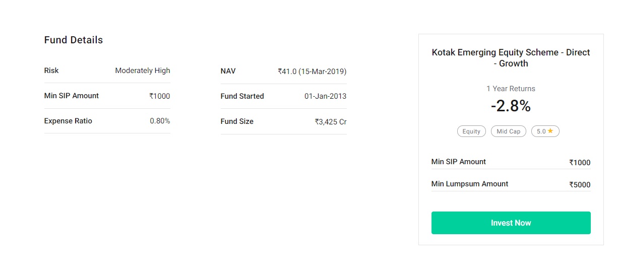
Task: Click the -2.8% returns figure
Action: click(511, 106)
